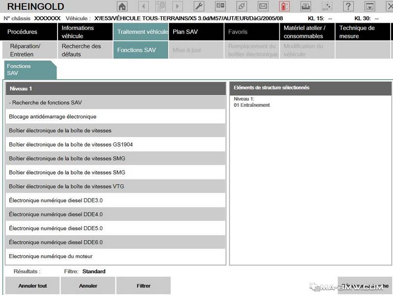Select the boîte de vitesses VTG row
This screenshot has height=295, width=393.
point(116,186)
